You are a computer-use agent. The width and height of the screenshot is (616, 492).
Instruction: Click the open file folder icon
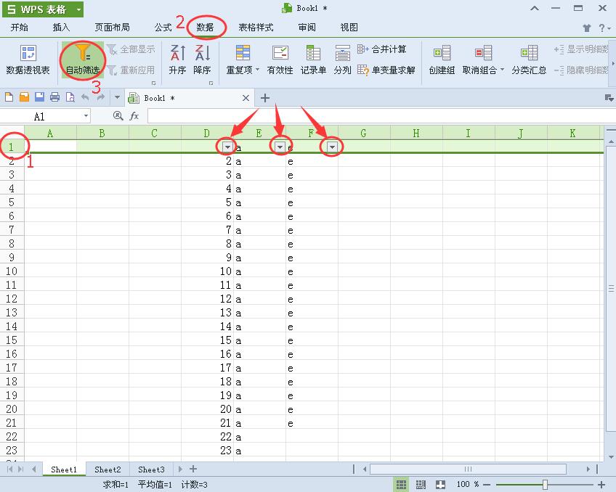(x=25, y=97)
